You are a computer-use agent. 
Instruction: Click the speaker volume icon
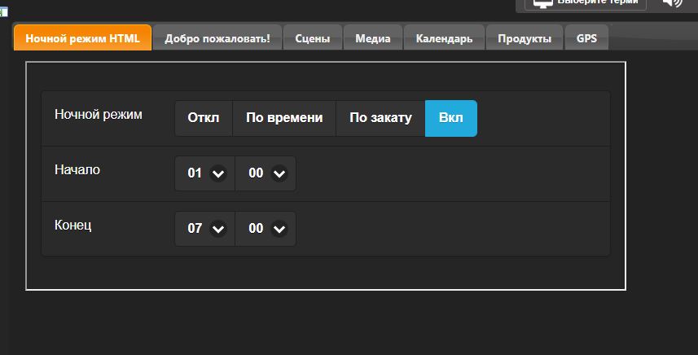click(x=673, y=2)
